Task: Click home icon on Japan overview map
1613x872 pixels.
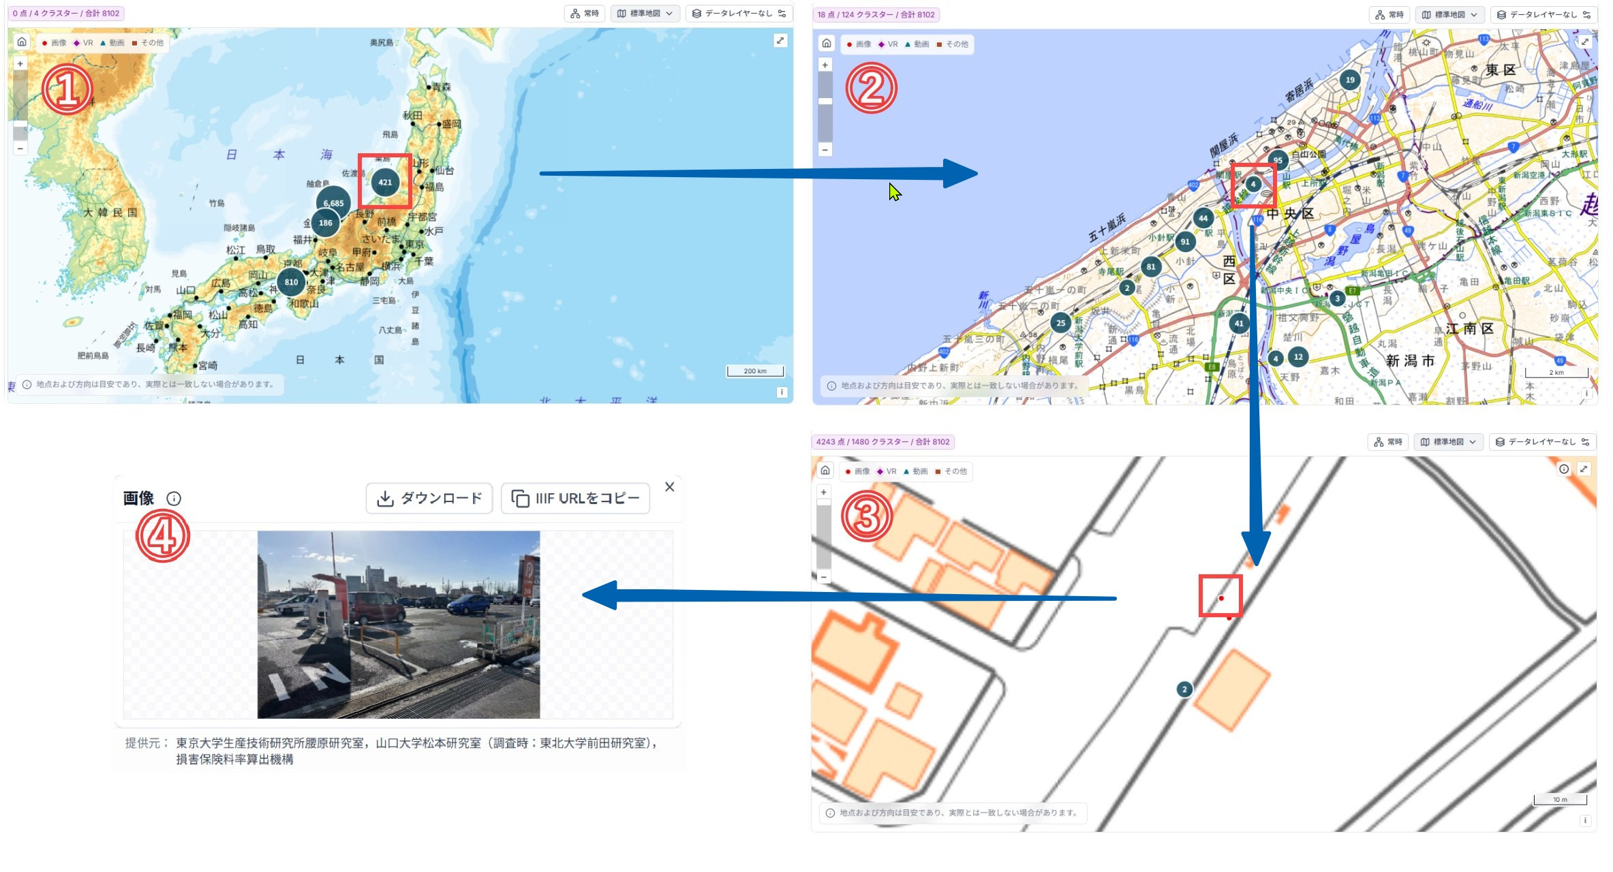Action: click(22, 42)
